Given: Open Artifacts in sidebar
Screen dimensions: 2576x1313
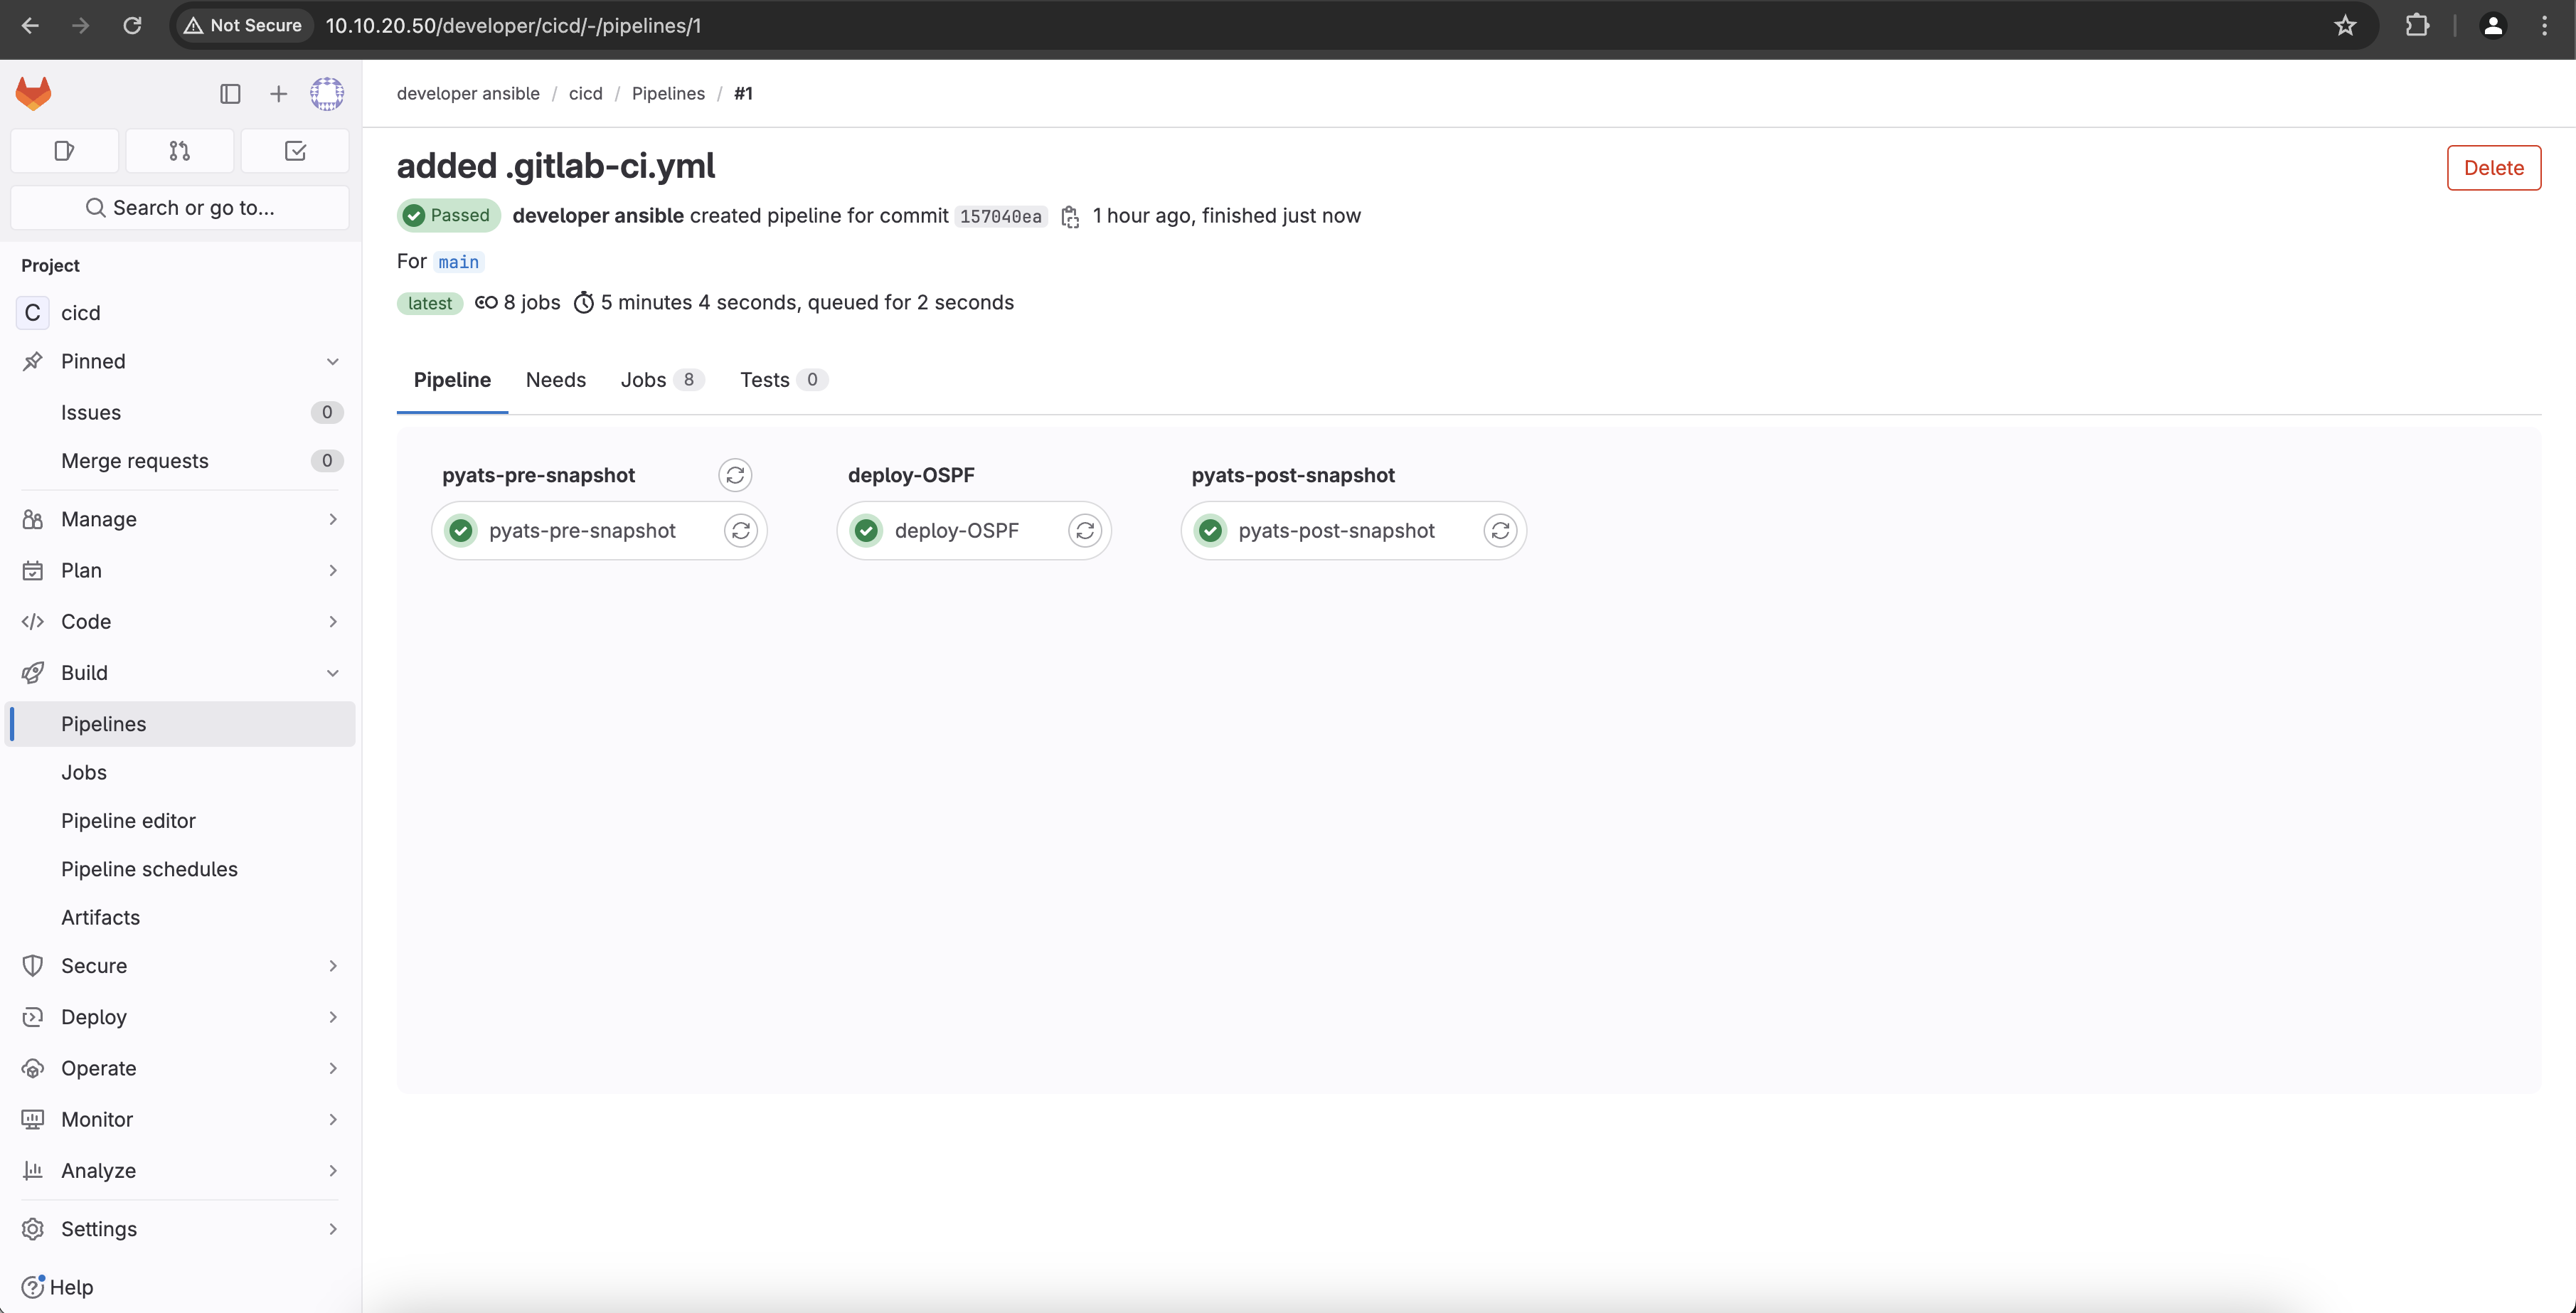Looking at the screenshot, I should (x=180, y=917).
